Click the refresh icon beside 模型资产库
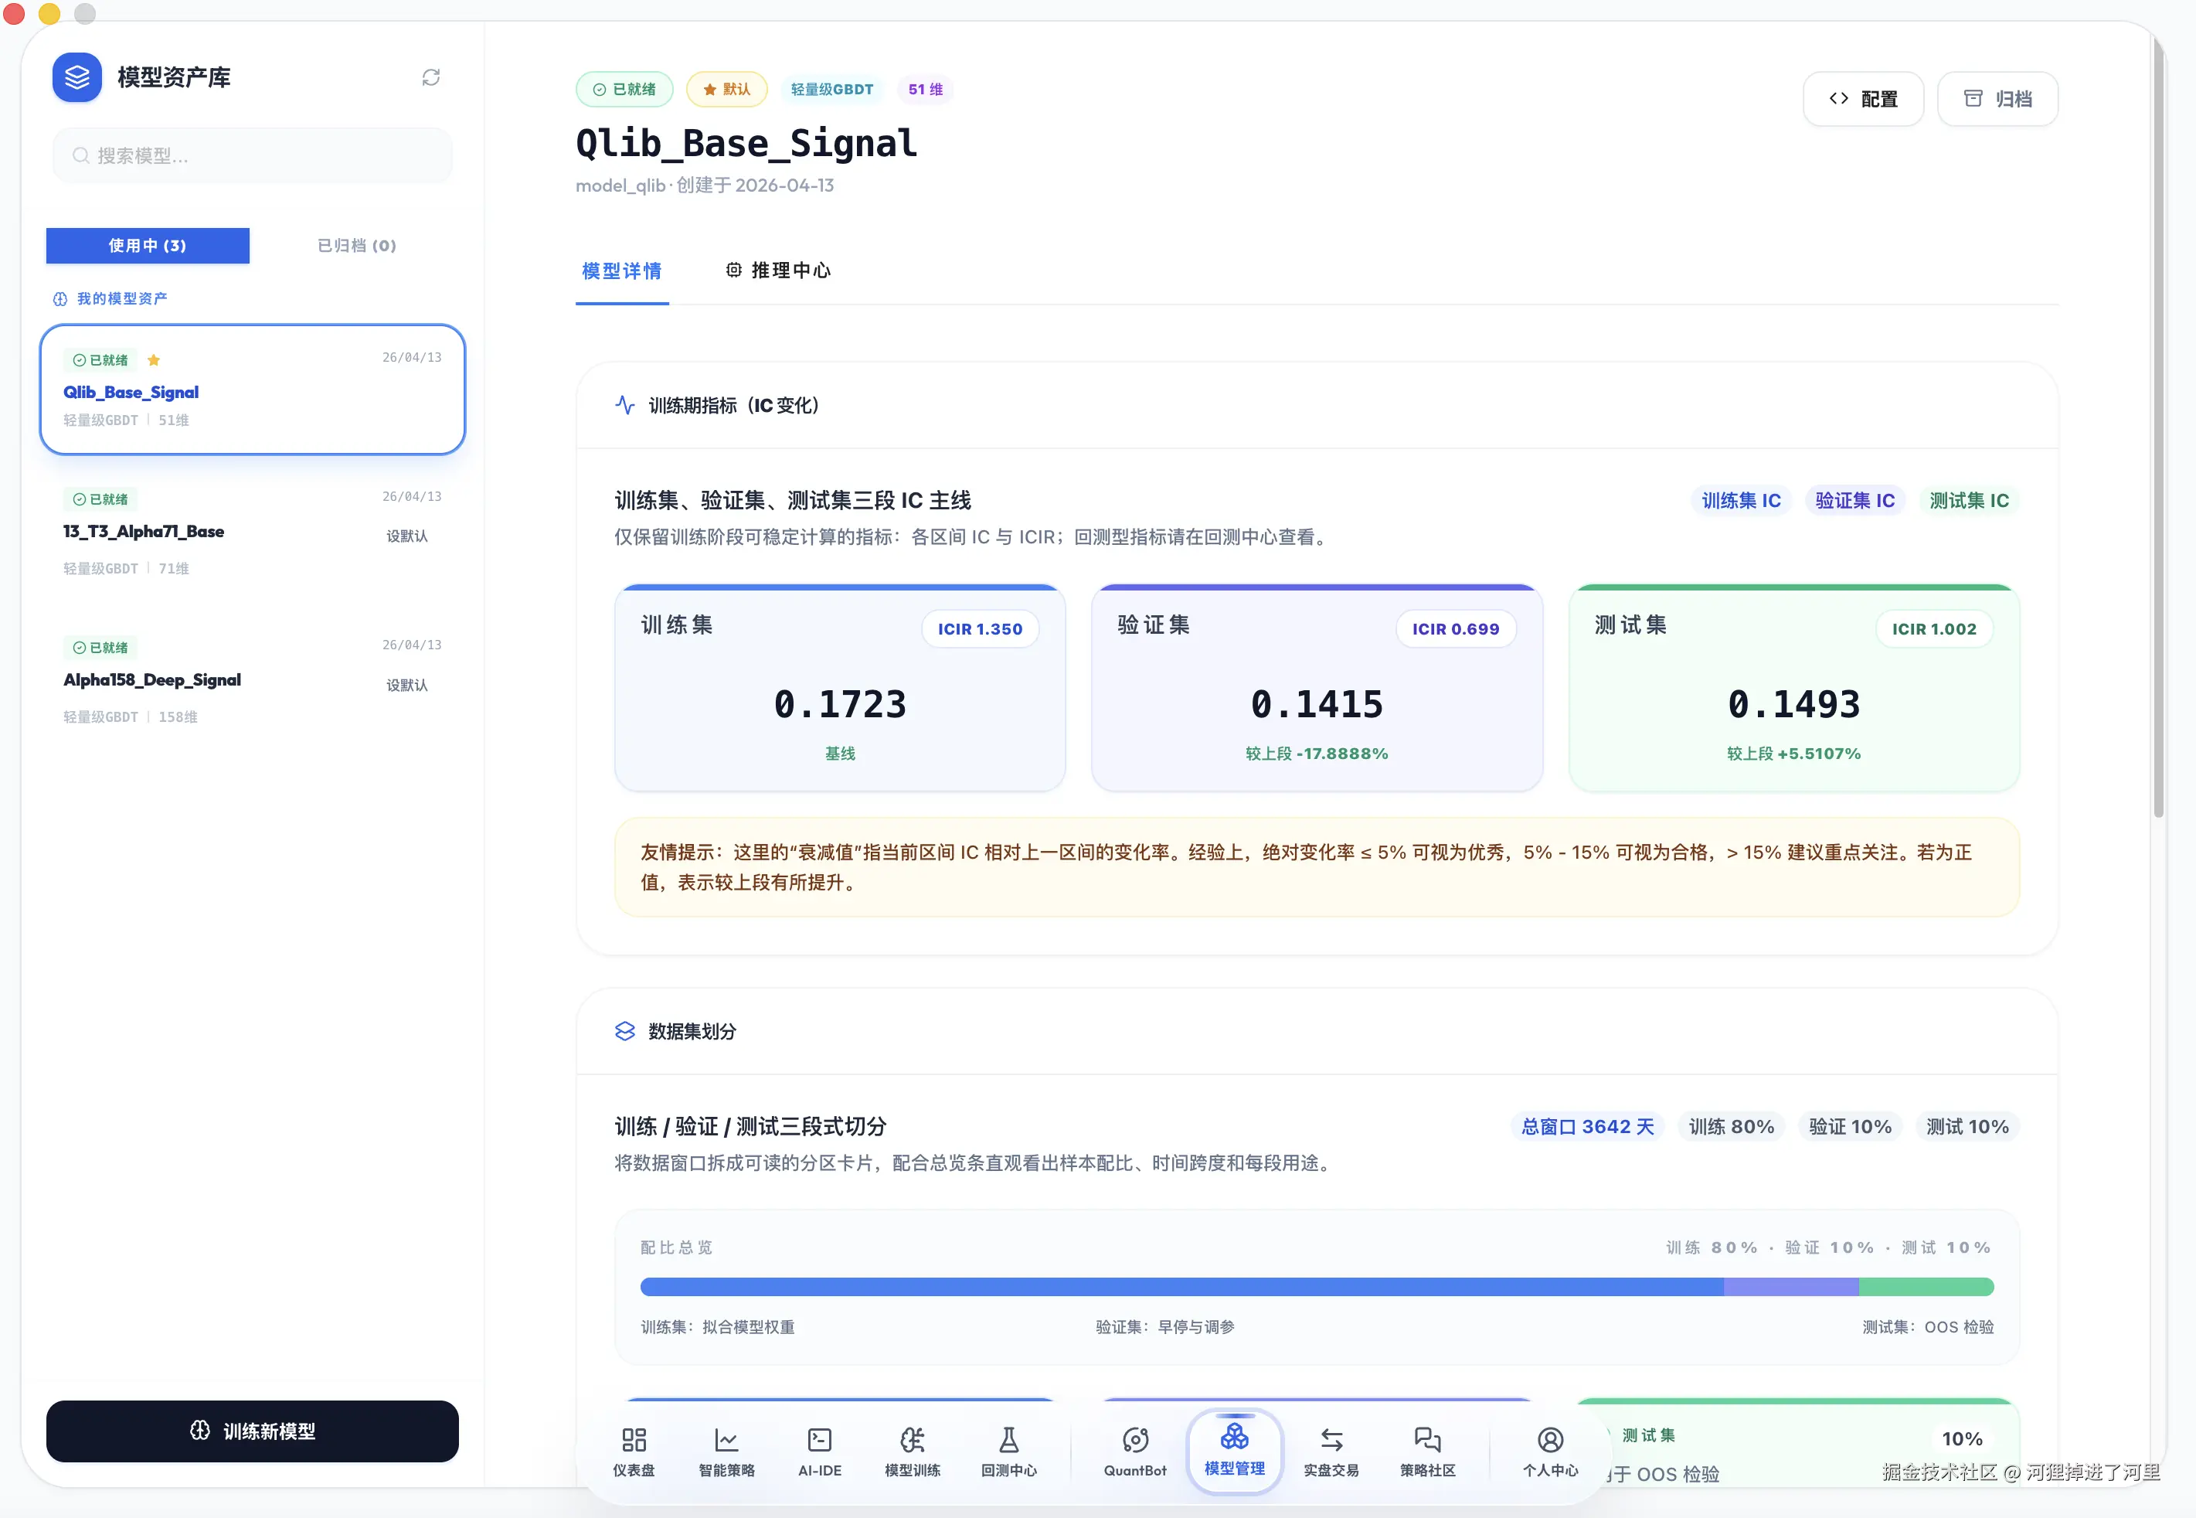The width and height of the screenshot is (2196, 1518). pos(430,77)
